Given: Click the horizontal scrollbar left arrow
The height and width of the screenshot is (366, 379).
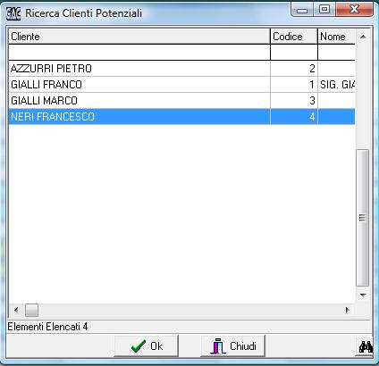Looking at the screenshot, I should coord(16,310).
